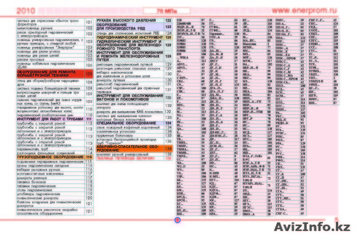Open рельсогиб гидравлический entry

point(129,84)
